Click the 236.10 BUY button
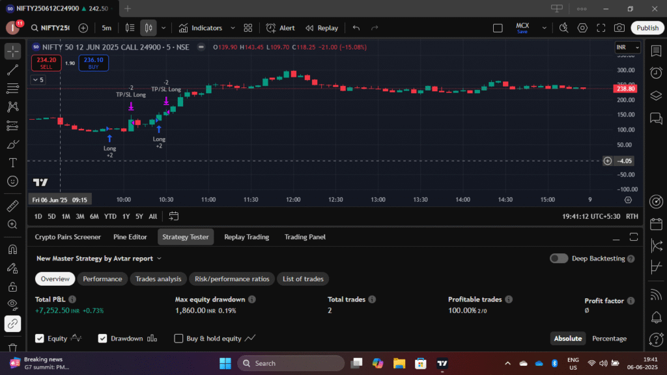 coord(94,63)
